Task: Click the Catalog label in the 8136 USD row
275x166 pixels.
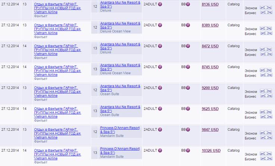Action: (x=234, y=4)
